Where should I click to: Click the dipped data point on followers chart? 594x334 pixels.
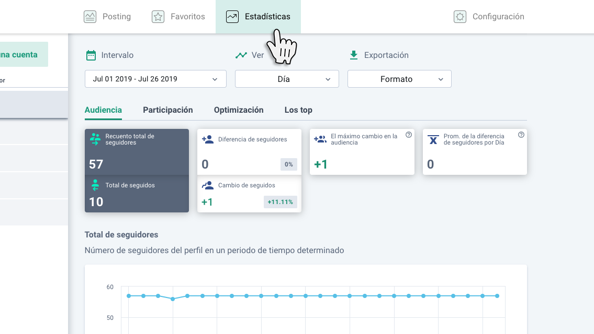click(173, 299)
